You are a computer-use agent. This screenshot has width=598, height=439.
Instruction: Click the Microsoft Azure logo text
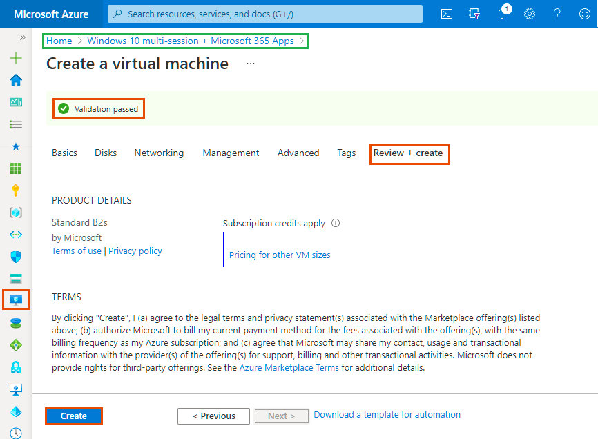51,14
